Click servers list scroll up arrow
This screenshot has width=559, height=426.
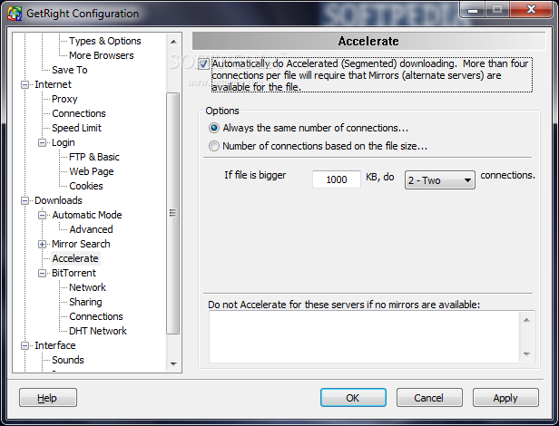pos(526,320)
